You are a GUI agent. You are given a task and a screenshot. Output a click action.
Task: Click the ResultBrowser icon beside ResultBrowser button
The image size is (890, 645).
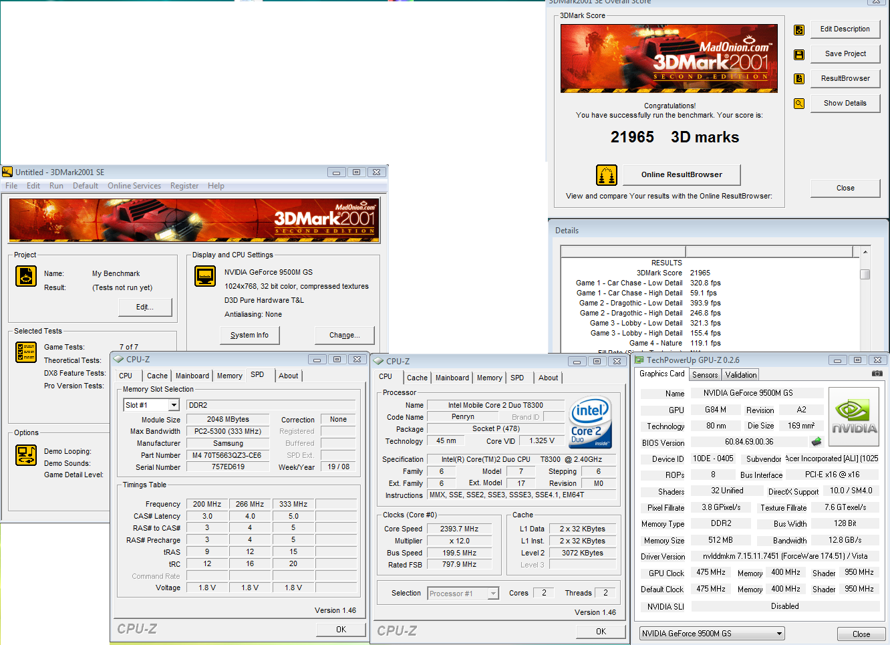click(x=799, y=79)
